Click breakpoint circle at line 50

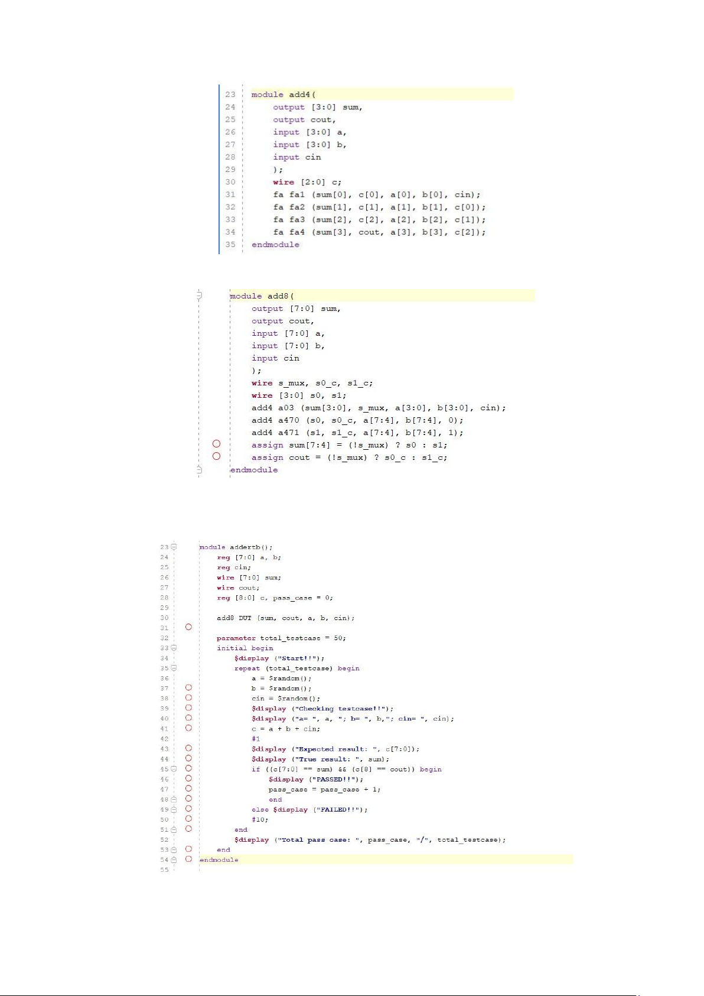pos(188,819)
